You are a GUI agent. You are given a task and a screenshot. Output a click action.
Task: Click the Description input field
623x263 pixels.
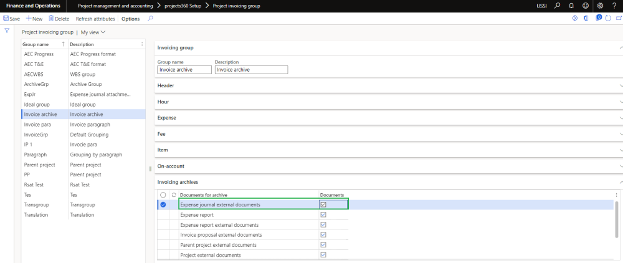coord(251,70)
